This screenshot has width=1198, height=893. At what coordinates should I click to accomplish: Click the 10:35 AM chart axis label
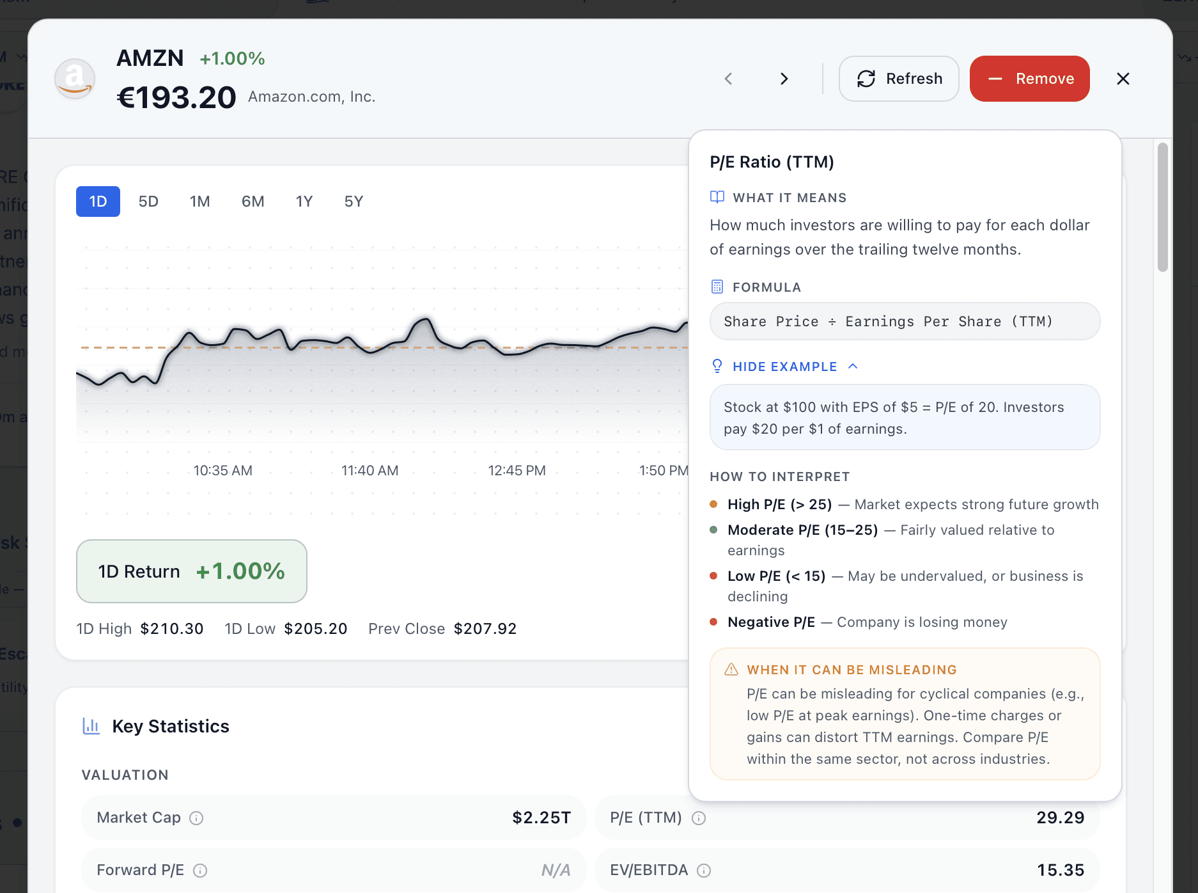click(x=223, y=470)
